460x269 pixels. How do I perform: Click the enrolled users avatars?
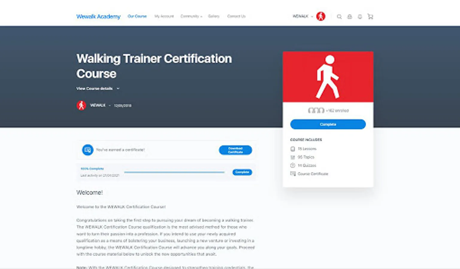pyautogui.click(x=316, y=111)
